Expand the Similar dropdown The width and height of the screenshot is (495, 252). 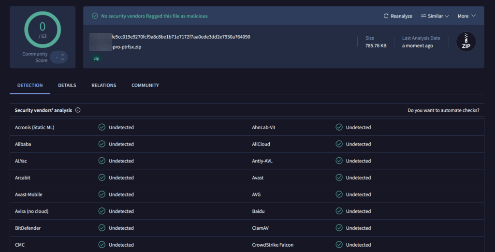[435, 16]
